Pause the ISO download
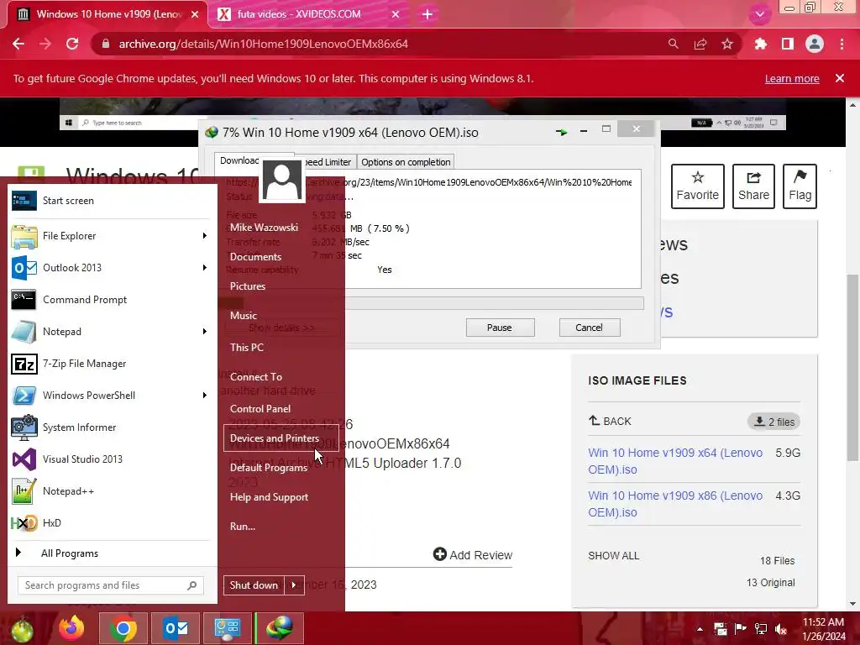Viewport: 860px width, 645px height. [500, 328]
